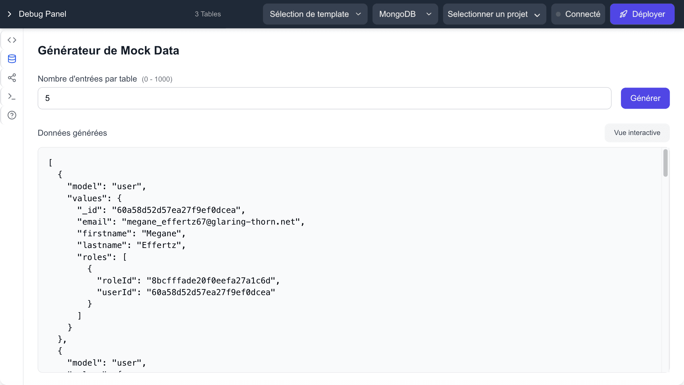
Task: Open the Sélection de template dropdown
Action: pyautogui.click(x=315, y=14)
